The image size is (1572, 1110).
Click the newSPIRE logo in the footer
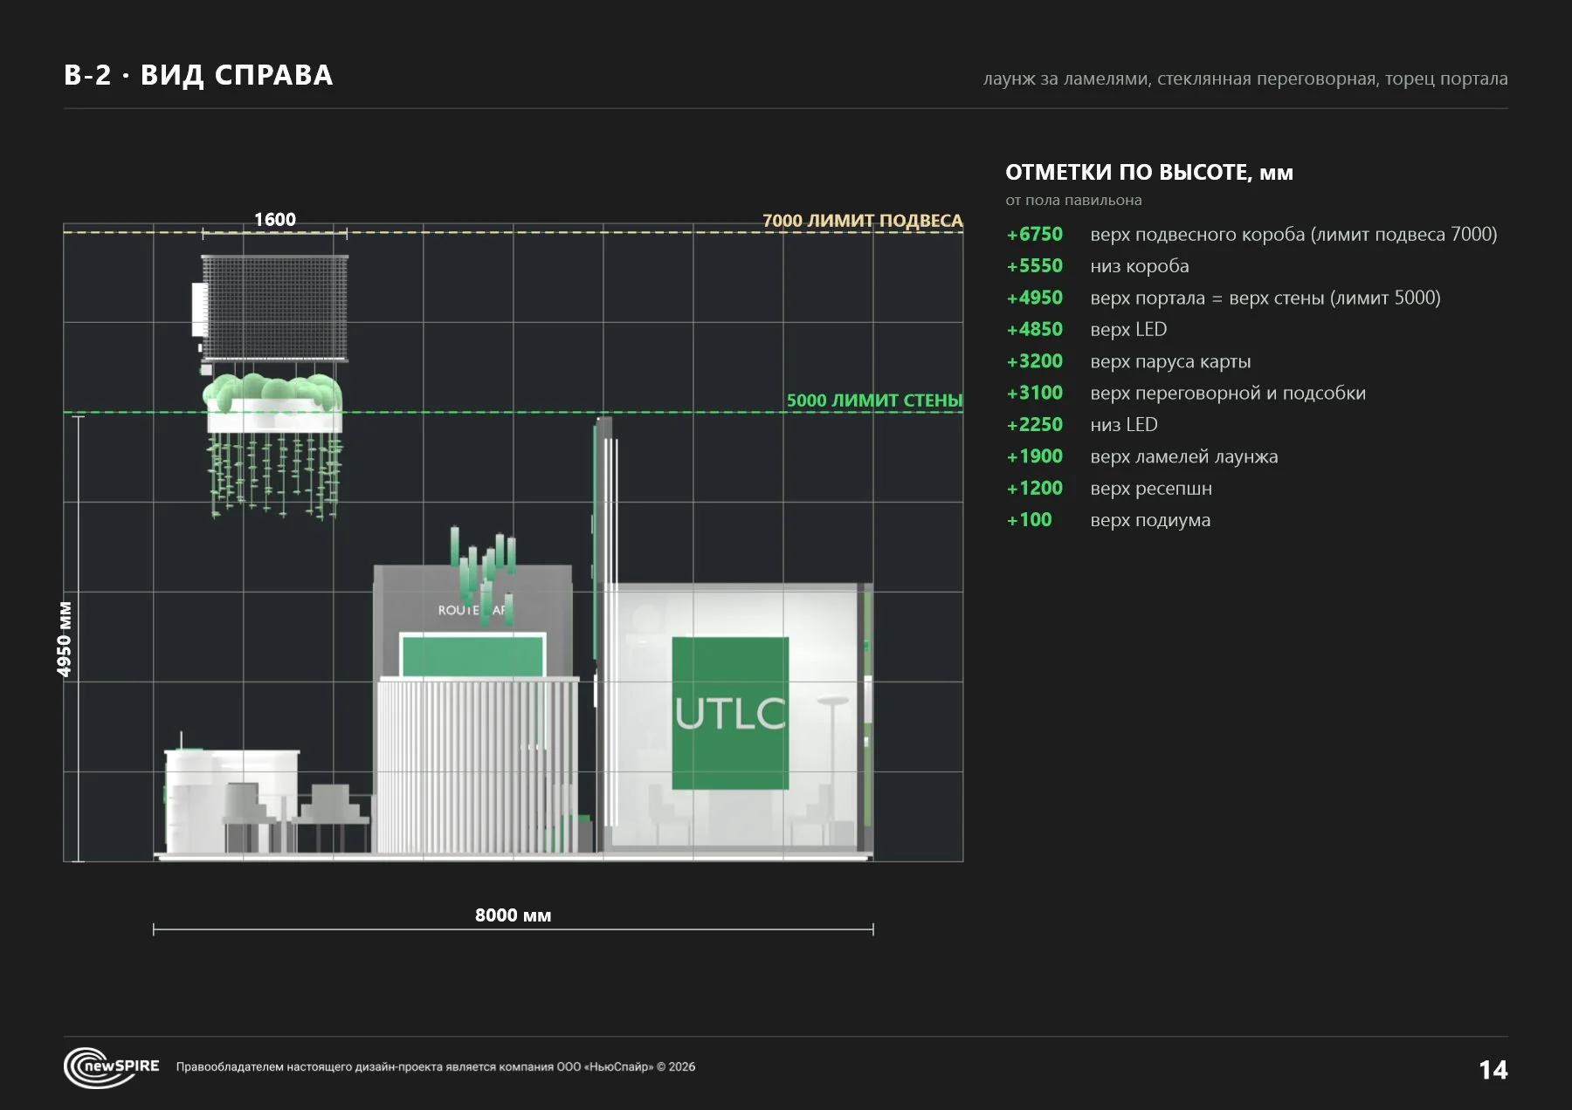click(111, 1066)
